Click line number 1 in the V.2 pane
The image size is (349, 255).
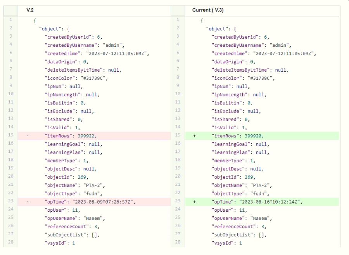point(10,20)
